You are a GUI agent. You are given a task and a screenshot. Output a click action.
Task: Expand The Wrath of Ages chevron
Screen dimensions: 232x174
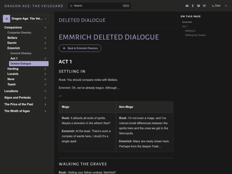click(x=45, y=111)
